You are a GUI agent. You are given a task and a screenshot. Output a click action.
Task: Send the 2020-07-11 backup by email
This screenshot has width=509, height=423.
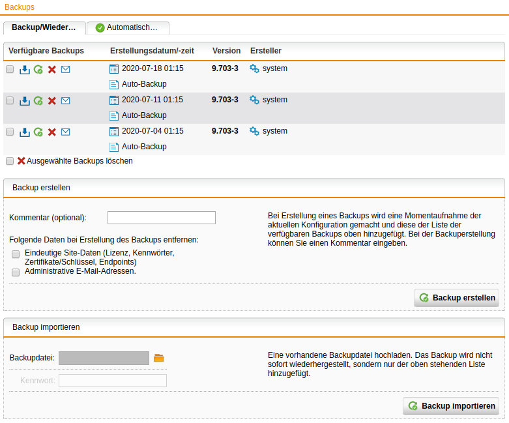tap(66, 101)
